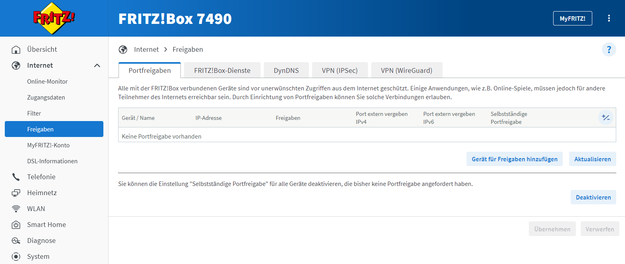The width and height of the screenshot is (625, 264).
Task: Open the MyFRITZ! button
Action: [572, 18]
